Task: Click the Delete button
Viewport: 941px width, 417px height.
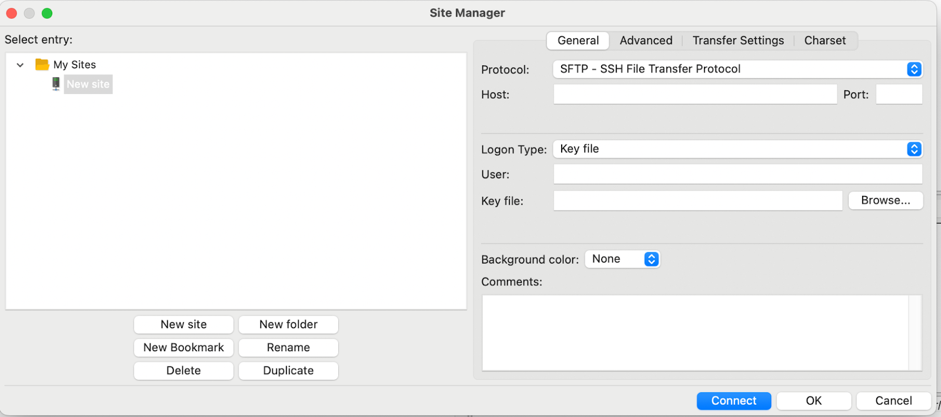Action: click(x=183, y=371)
